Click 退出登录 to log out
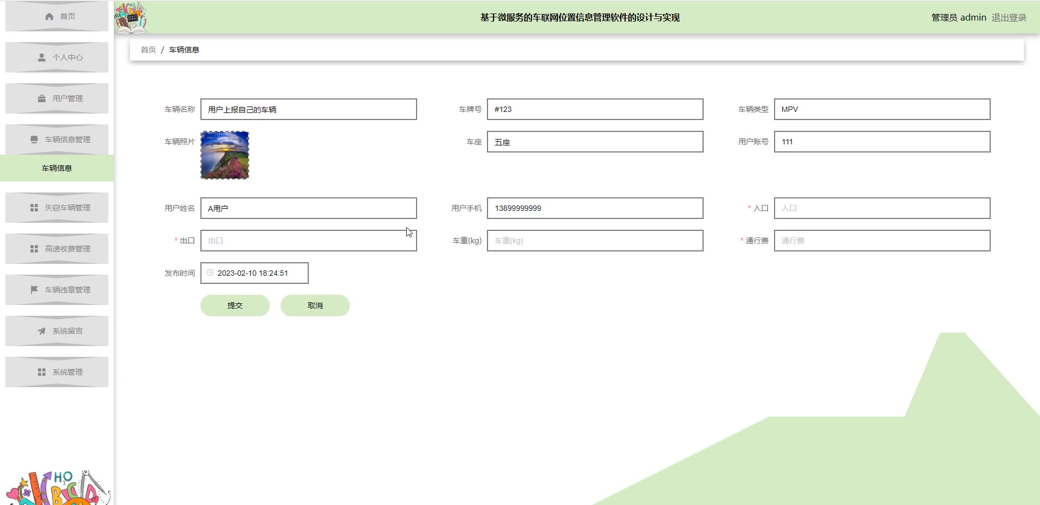1040x505 pixels. [x=1009, y=17]
